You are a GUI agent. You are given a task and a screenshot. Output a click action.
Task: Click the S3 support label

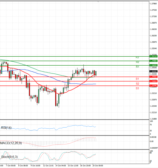coord(137,88)
